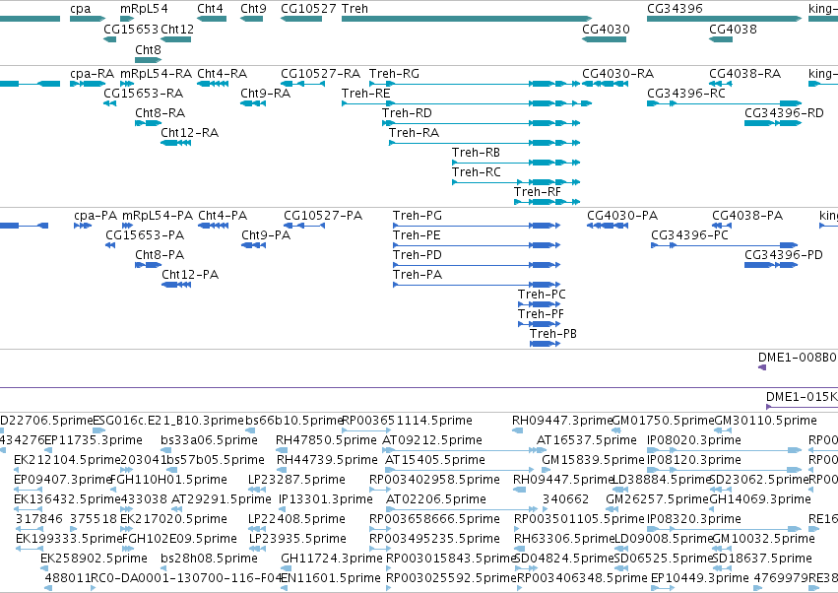Open the Cht12-RA transcript label
Image resolution: width=838 pixels, height=593 pixels.
190,133
